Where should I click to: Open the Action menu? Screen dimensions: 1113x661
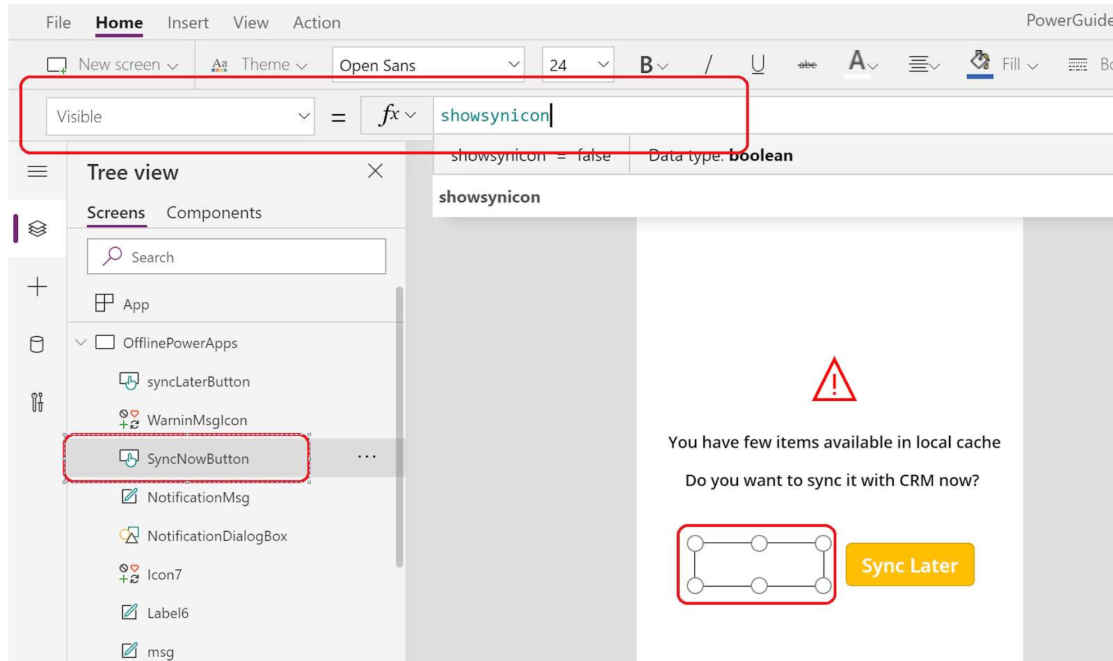[317, 22]
